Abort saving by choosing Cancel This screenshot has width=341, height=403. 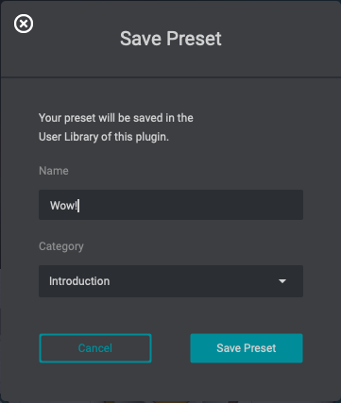point(95,348)
